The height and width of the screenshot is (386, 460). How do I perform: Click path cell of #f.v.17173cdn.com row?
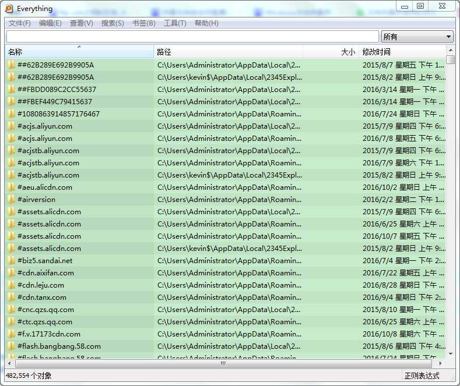[x=229, y=334]
